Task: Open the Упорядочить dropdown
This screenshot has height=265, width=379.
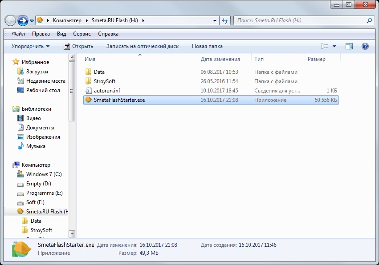Action: 30,46
